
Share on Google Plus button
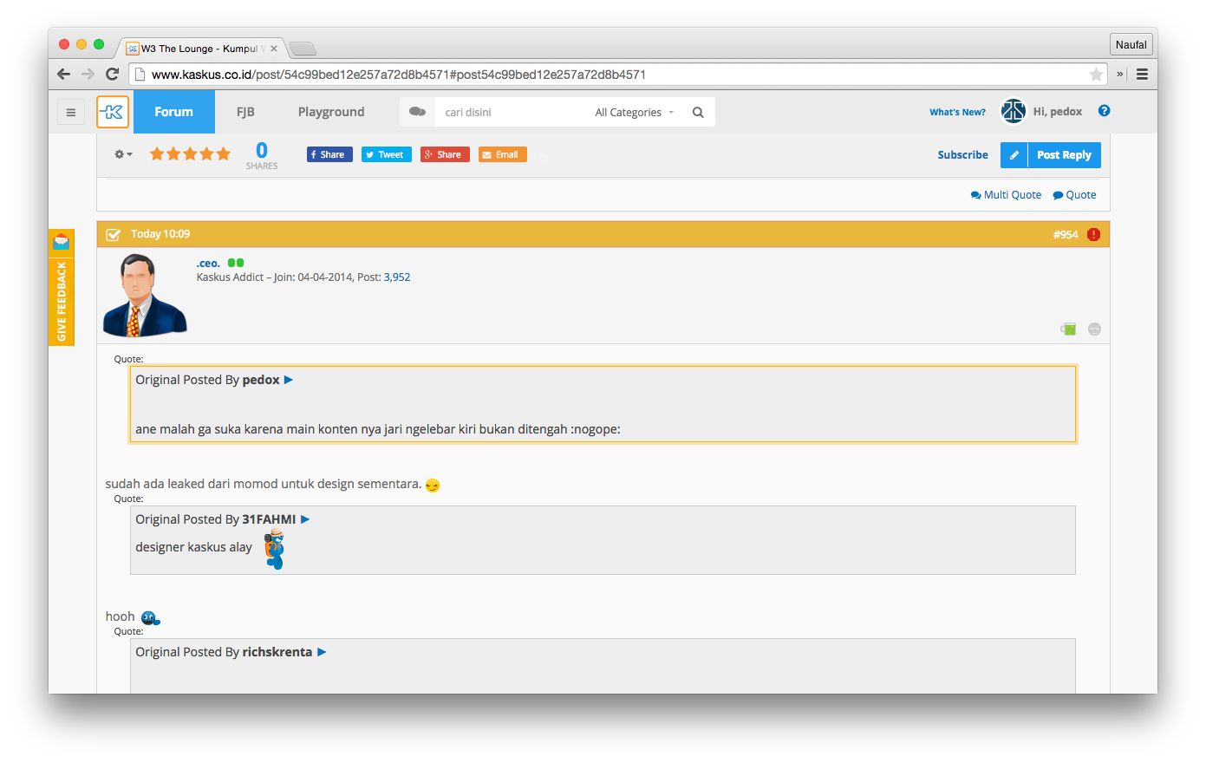click(445, 154)
